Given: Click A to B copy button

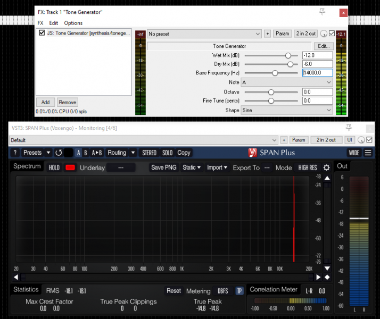Looking at the screenshot, I should point(96,153).
